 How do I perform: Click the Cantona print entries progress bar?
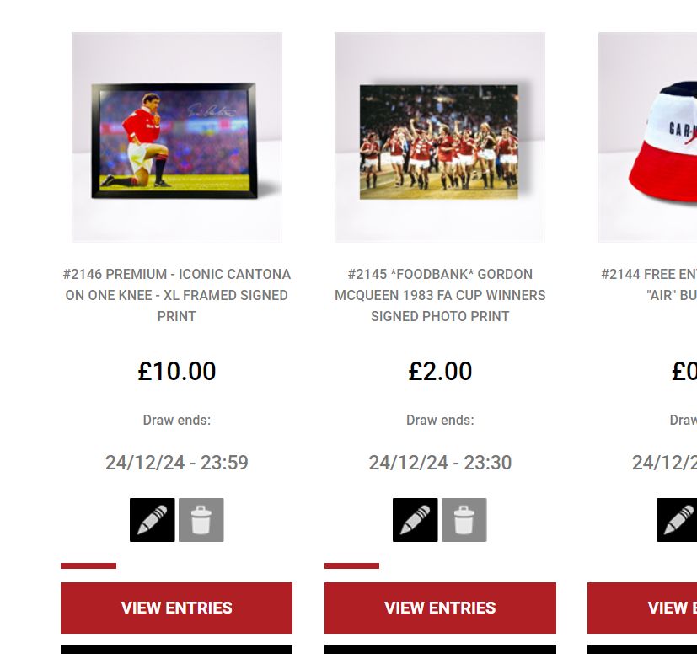[x=88, y=566]
